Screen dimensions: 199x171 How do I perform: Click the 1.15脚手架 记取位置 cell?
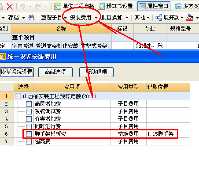pos(168,134)
